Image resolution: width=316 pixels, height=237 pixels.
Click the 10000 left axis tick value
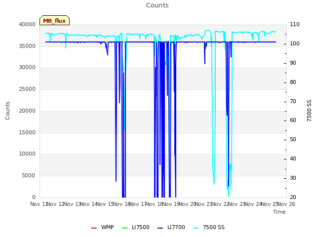(x=27, y=154)
